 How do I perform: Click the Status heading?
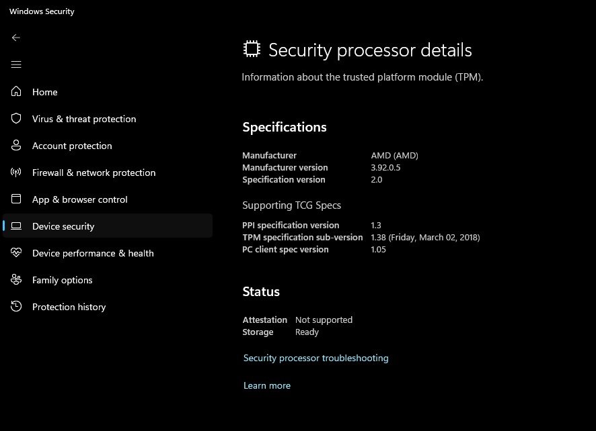pyautogui.click(x=261, y=292)
